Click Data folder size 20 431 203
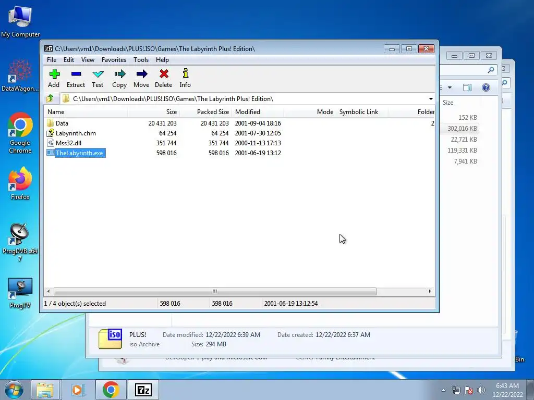Viewport: 534px width, 400px height. click(x=163, y=123)
